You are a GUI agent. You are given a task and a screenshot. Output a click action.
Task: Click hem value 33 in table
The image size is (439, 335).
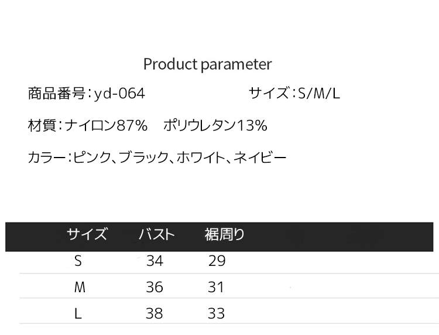pyautogui.click(x=216, y=314)
